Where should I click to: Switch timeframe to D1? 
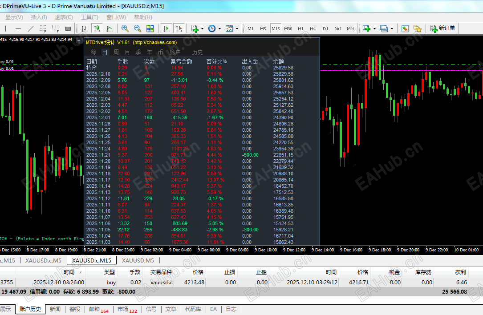(x=325, y=28)
